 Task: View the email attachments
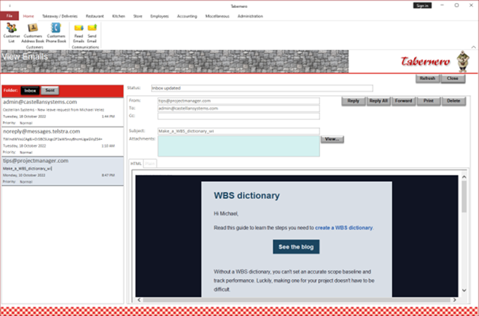click(x=332, y=139)
